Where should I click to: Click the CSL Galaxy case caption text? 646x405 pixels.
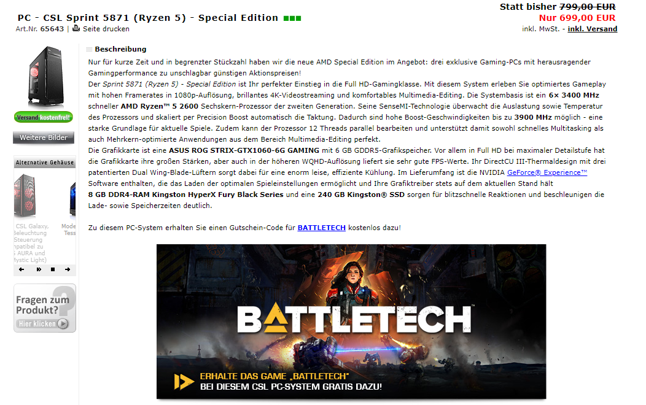pos(31,243)
